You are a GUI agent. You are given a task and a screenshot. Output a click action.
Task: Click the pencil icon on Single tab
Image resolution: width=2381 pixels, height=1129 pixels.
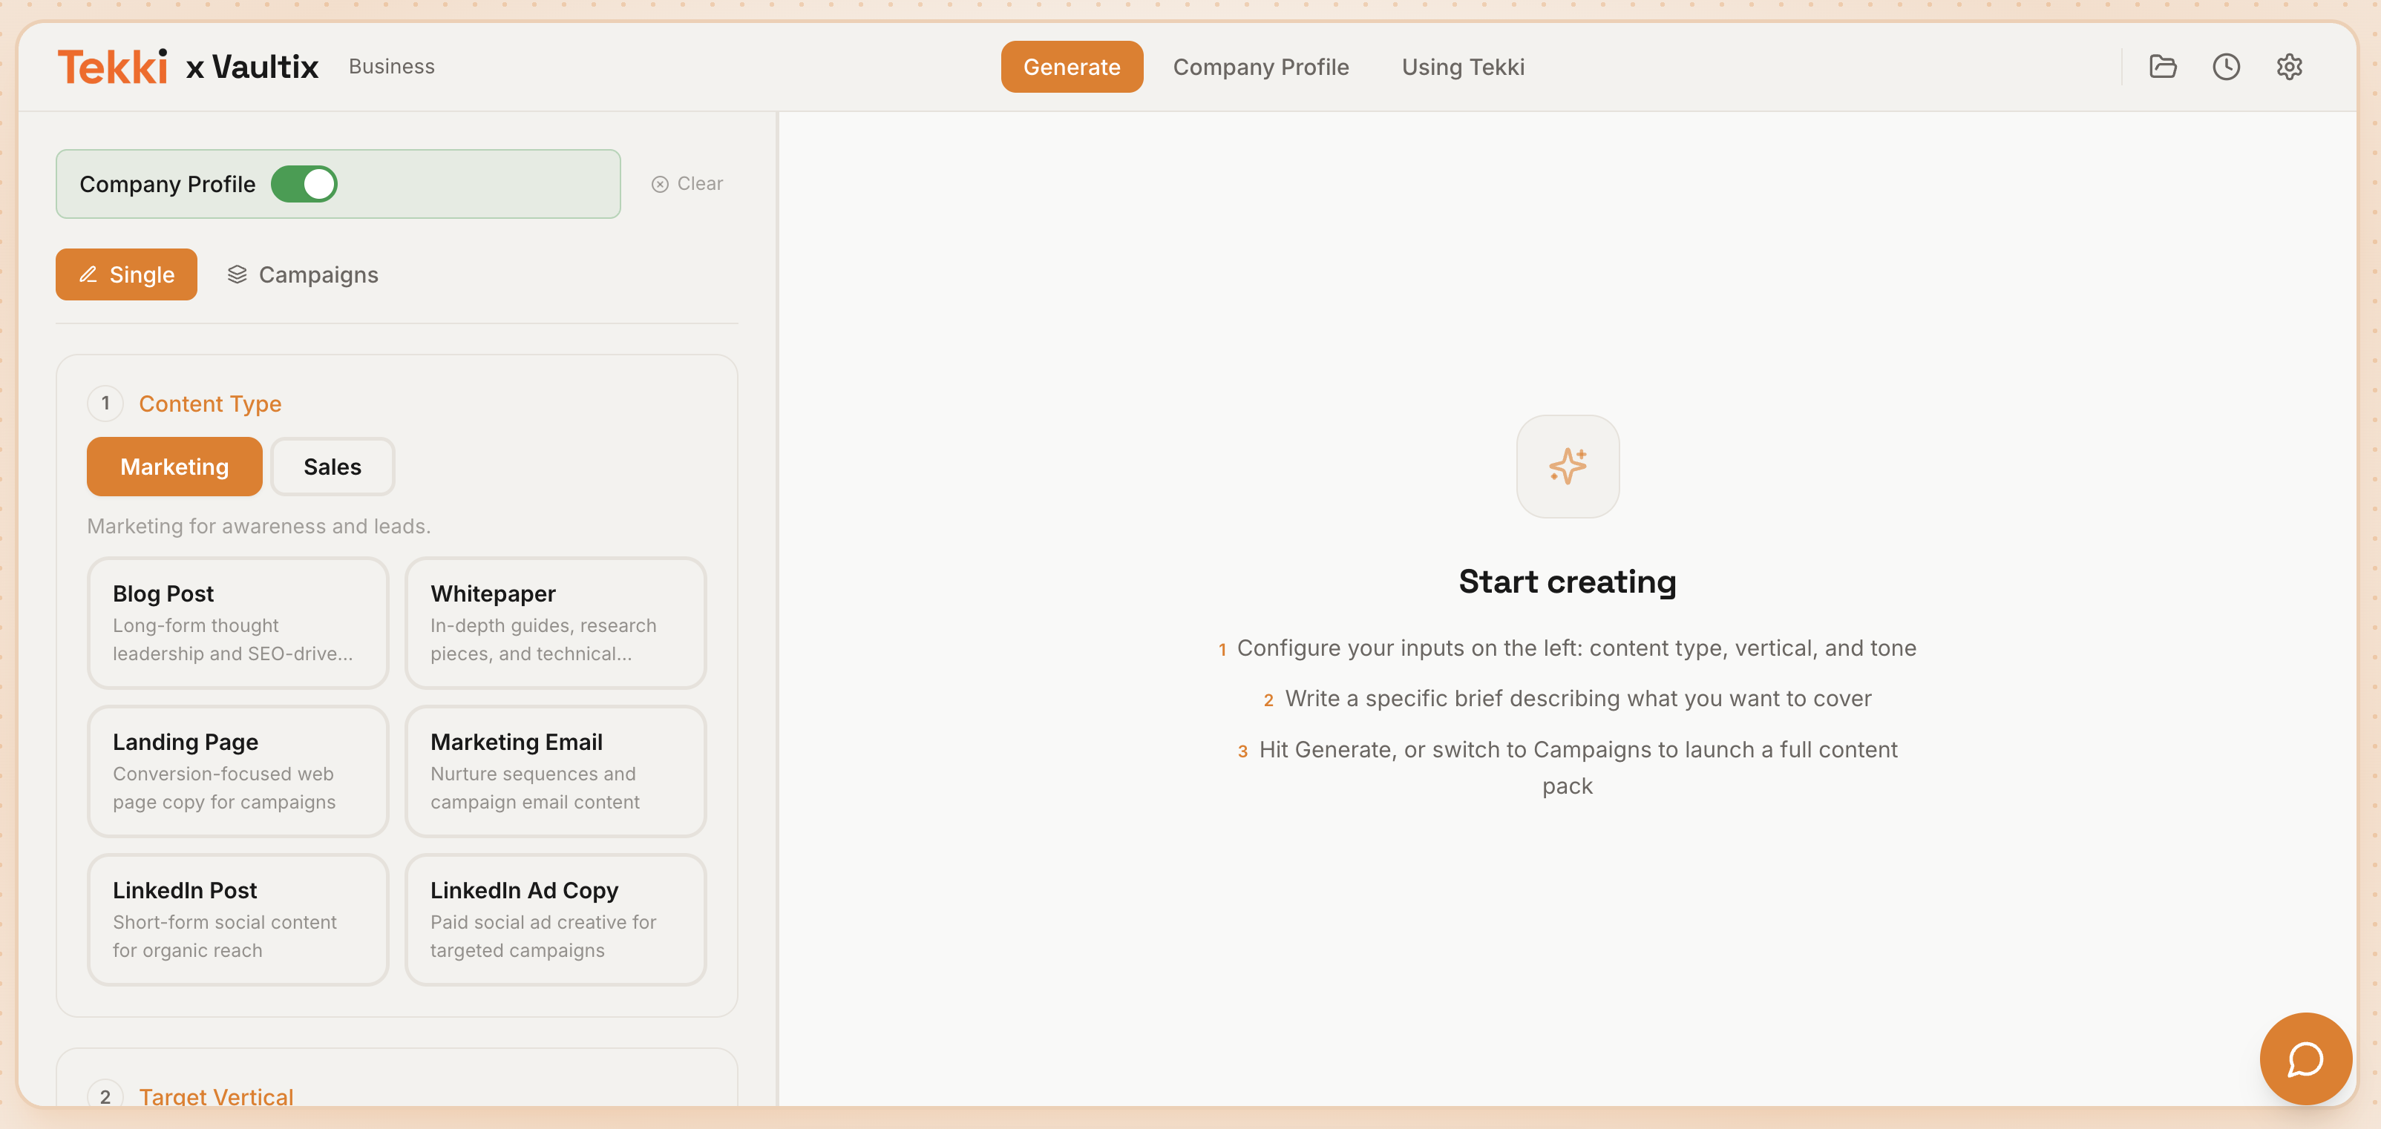(88, 274)
